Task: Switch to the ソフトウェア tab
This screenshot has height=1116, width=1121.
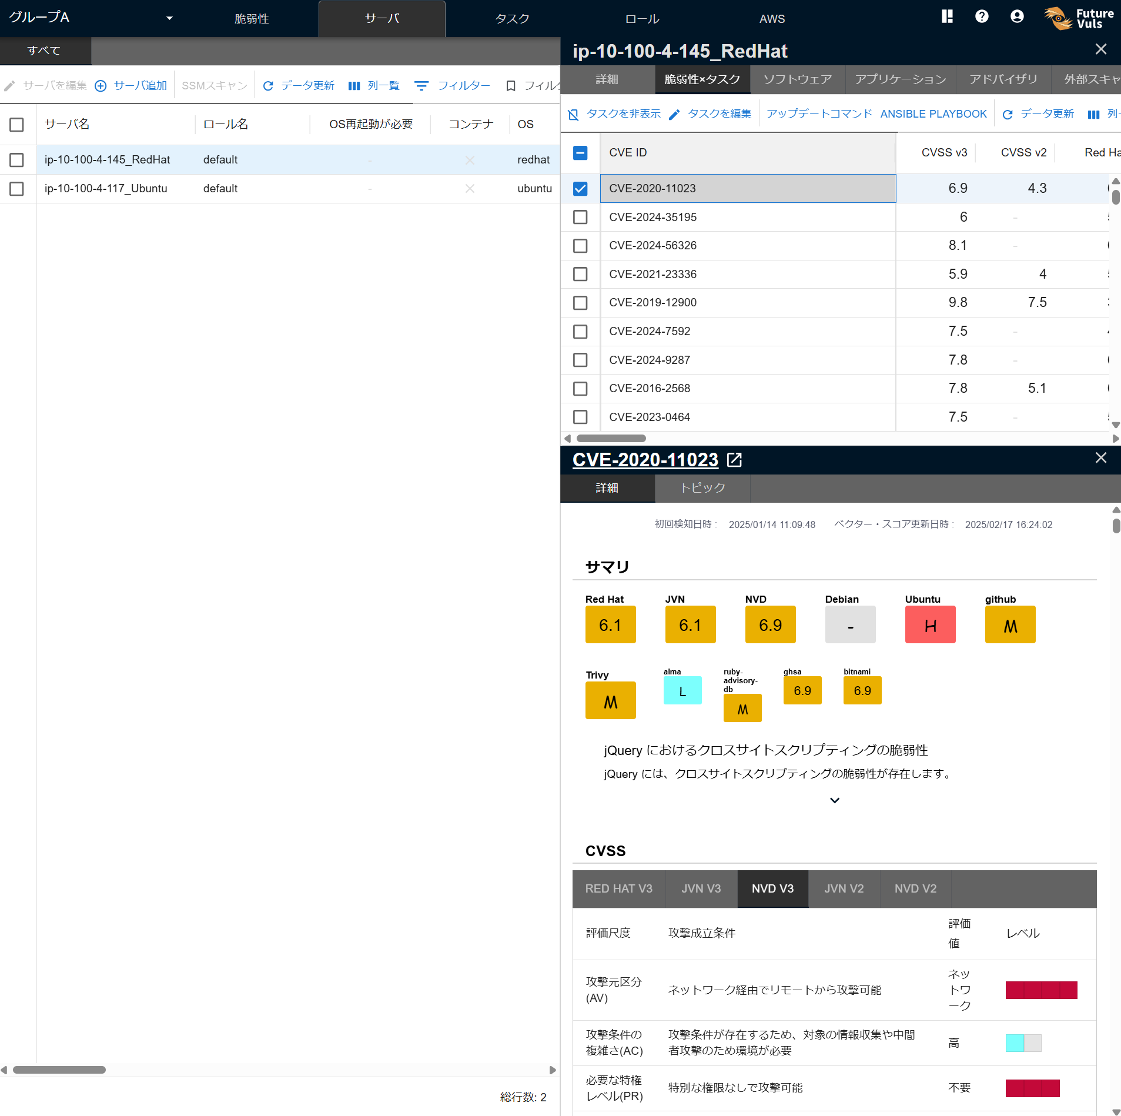Action: tap(797, 79)
